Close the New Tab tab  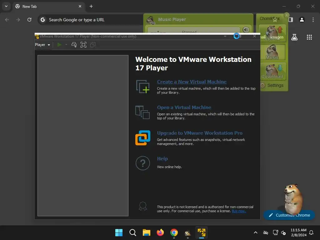80,6
